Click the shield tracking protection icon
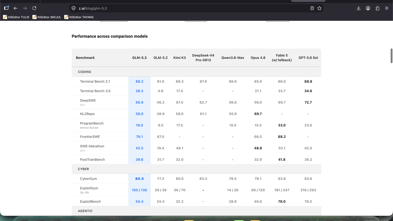 pyautogui.click(x=74, y=8)
